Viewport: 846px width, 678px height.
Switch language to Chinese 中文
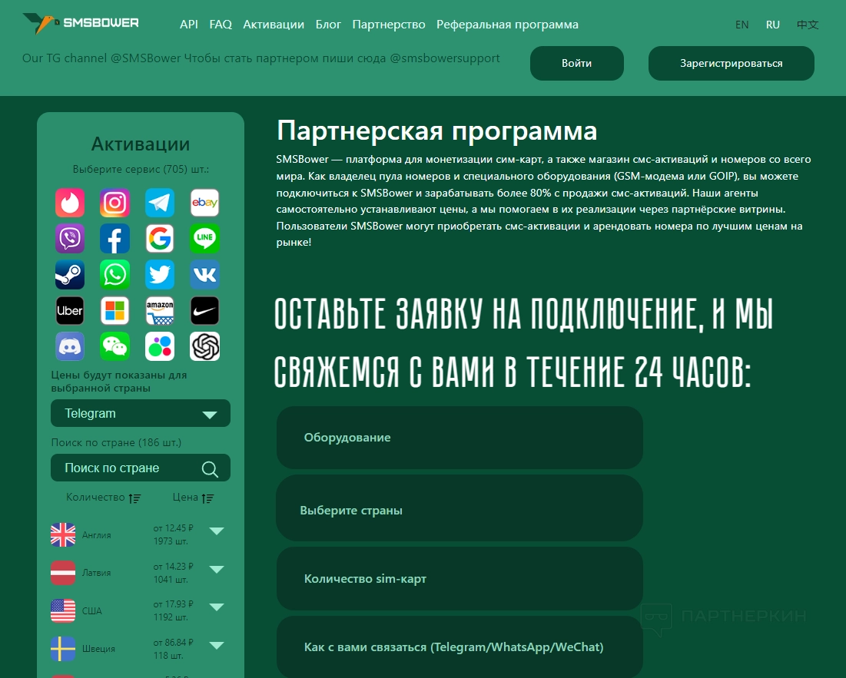808,25
